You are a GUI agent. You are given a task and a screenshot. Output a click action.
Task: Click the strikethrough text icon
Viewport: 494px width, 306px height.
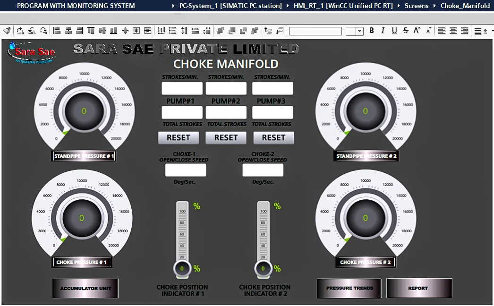tap(406, 31)
